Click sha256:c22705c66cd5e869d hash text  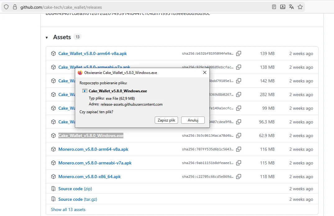[208, 177]
